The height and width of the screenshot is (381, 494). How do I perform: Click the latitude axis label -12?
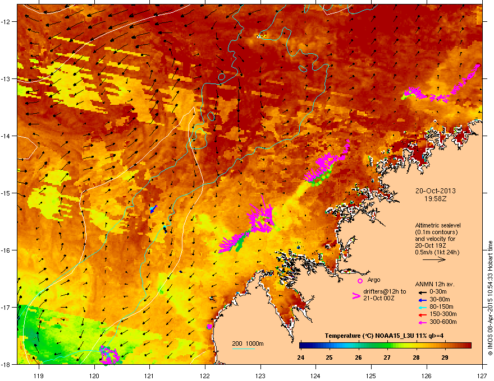(x=6, y=21)
